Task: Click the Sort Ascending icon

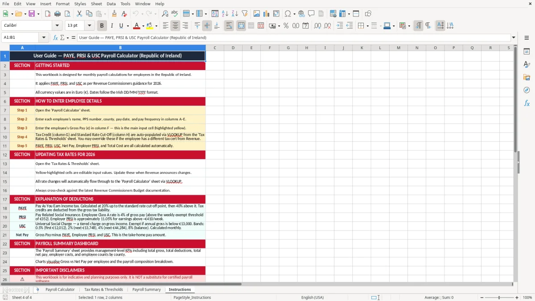Action: tap(225, 14)
